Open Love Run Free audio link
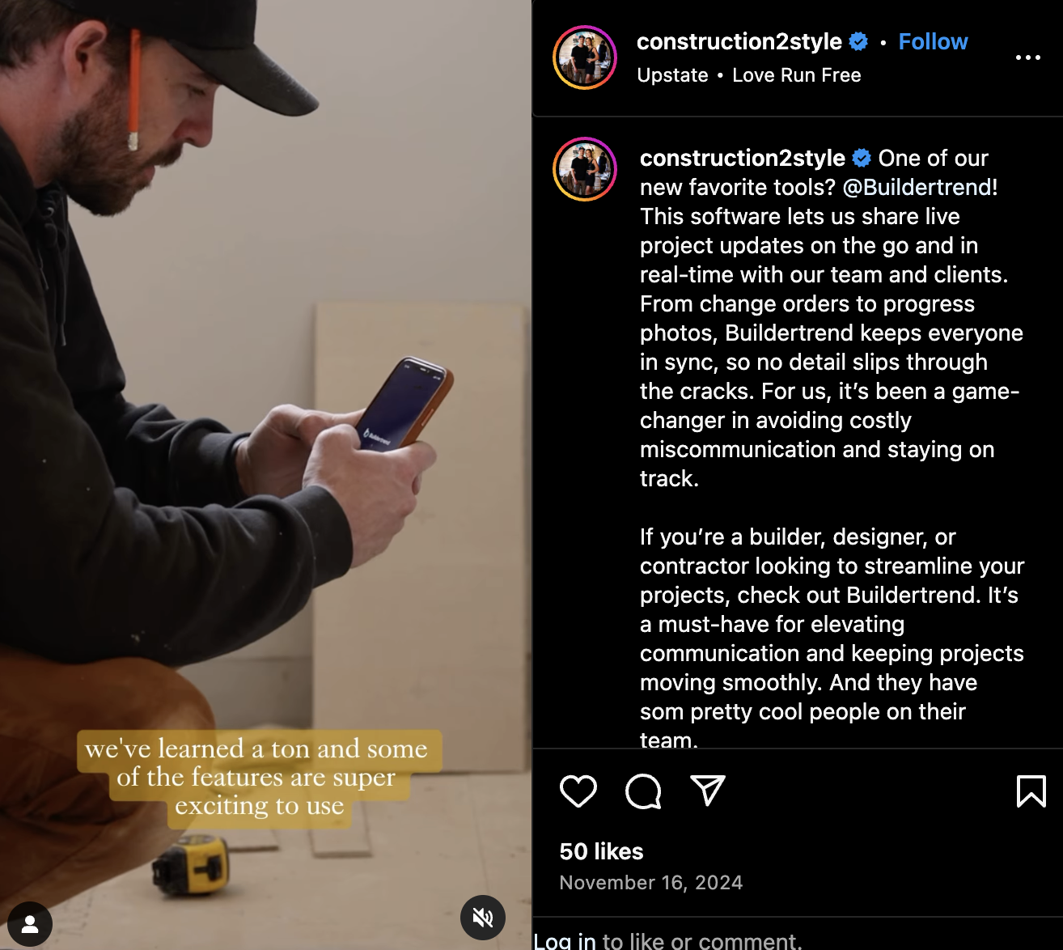 pyautogui.click(x=797, y=75)
